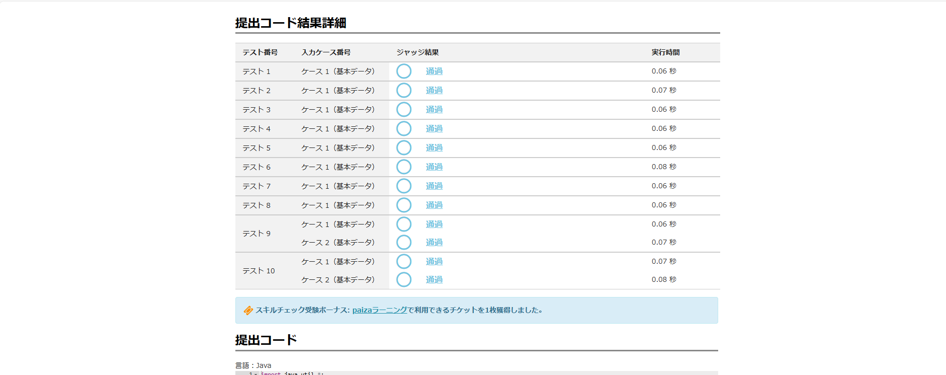Open the paizaラーニング link

[379, 310]
